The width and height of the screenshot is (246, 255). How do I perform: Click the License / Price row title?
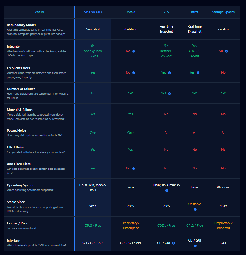(17, 223)
